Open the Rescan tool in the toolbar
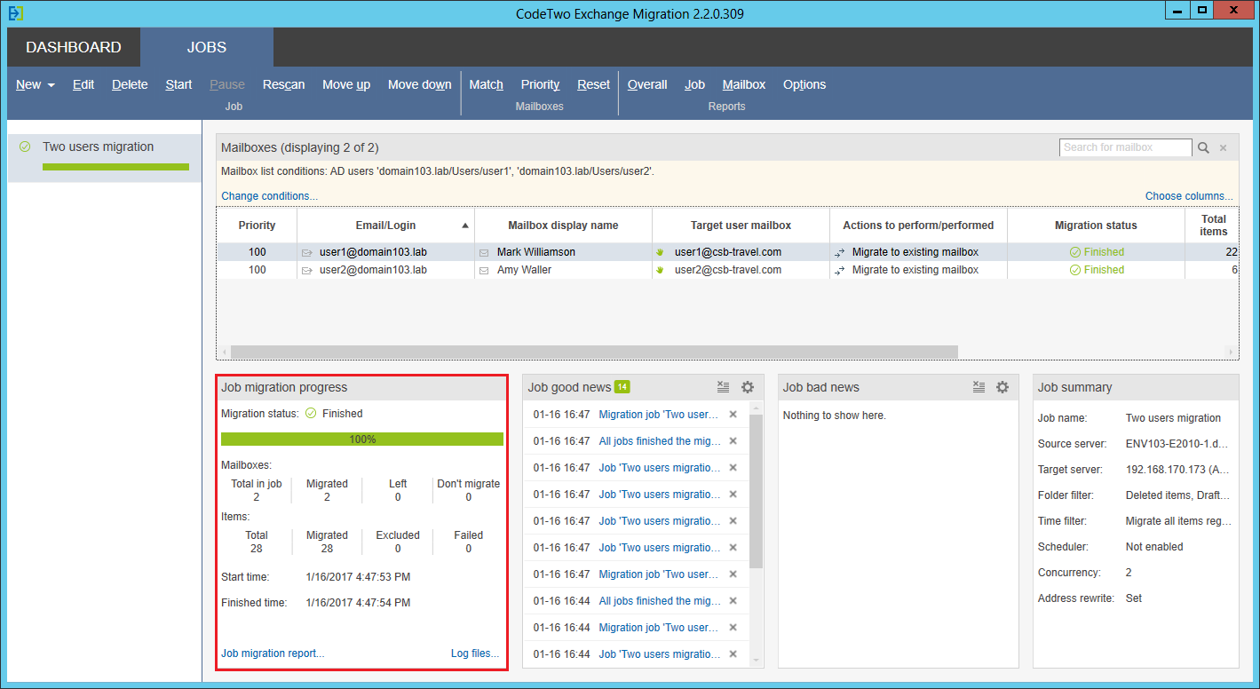The width and height of the screenshot is (1260, 689). [x=283, y=84]
